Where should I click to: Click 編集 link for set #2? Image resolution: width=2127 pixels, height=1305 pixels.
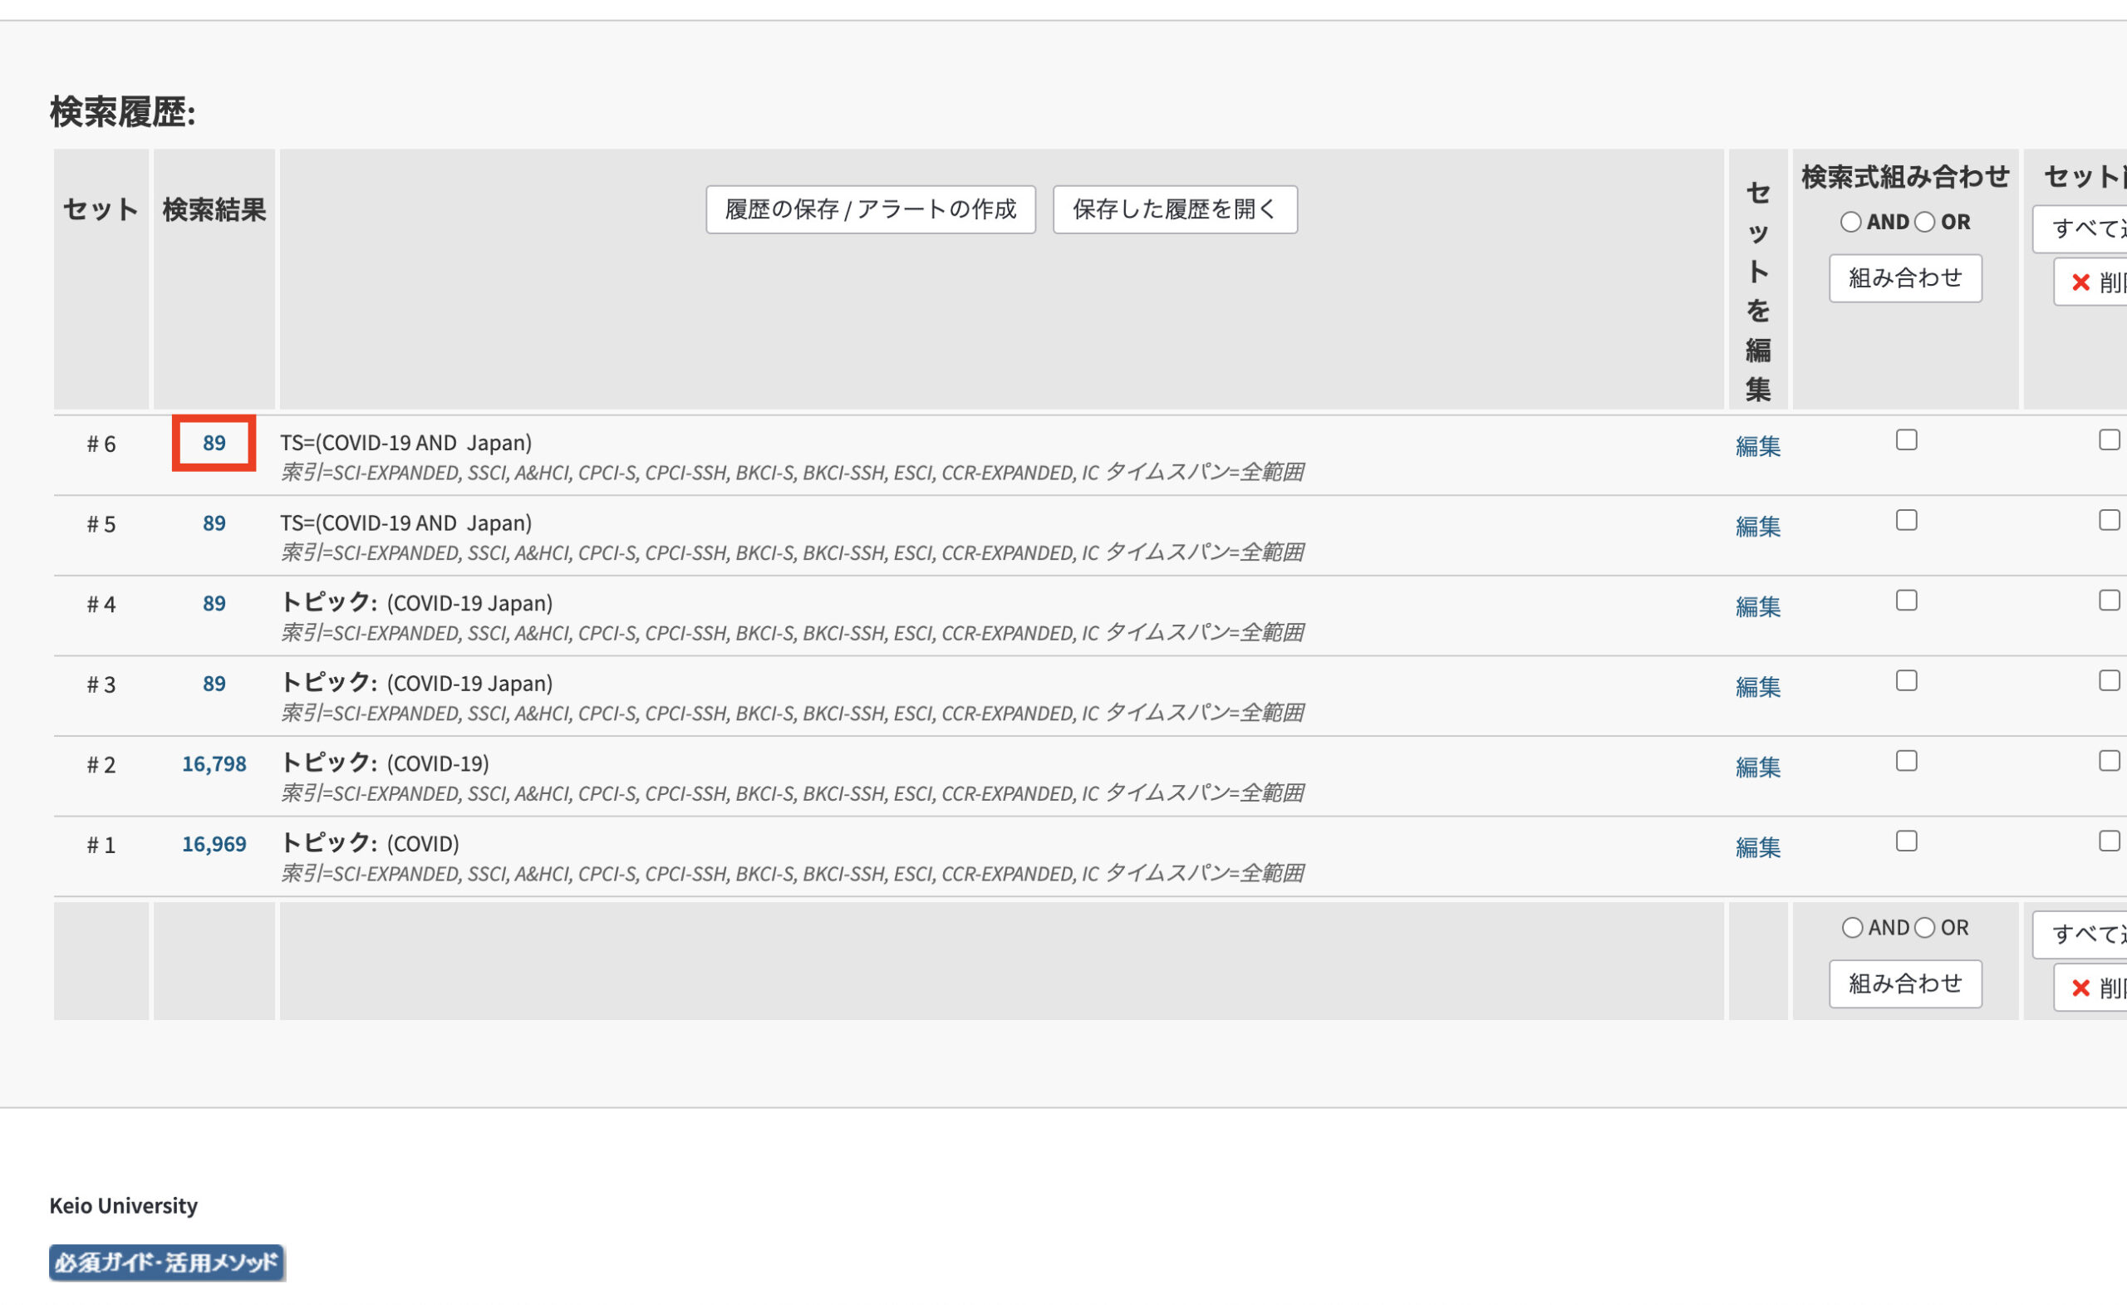coord(1757,768)
